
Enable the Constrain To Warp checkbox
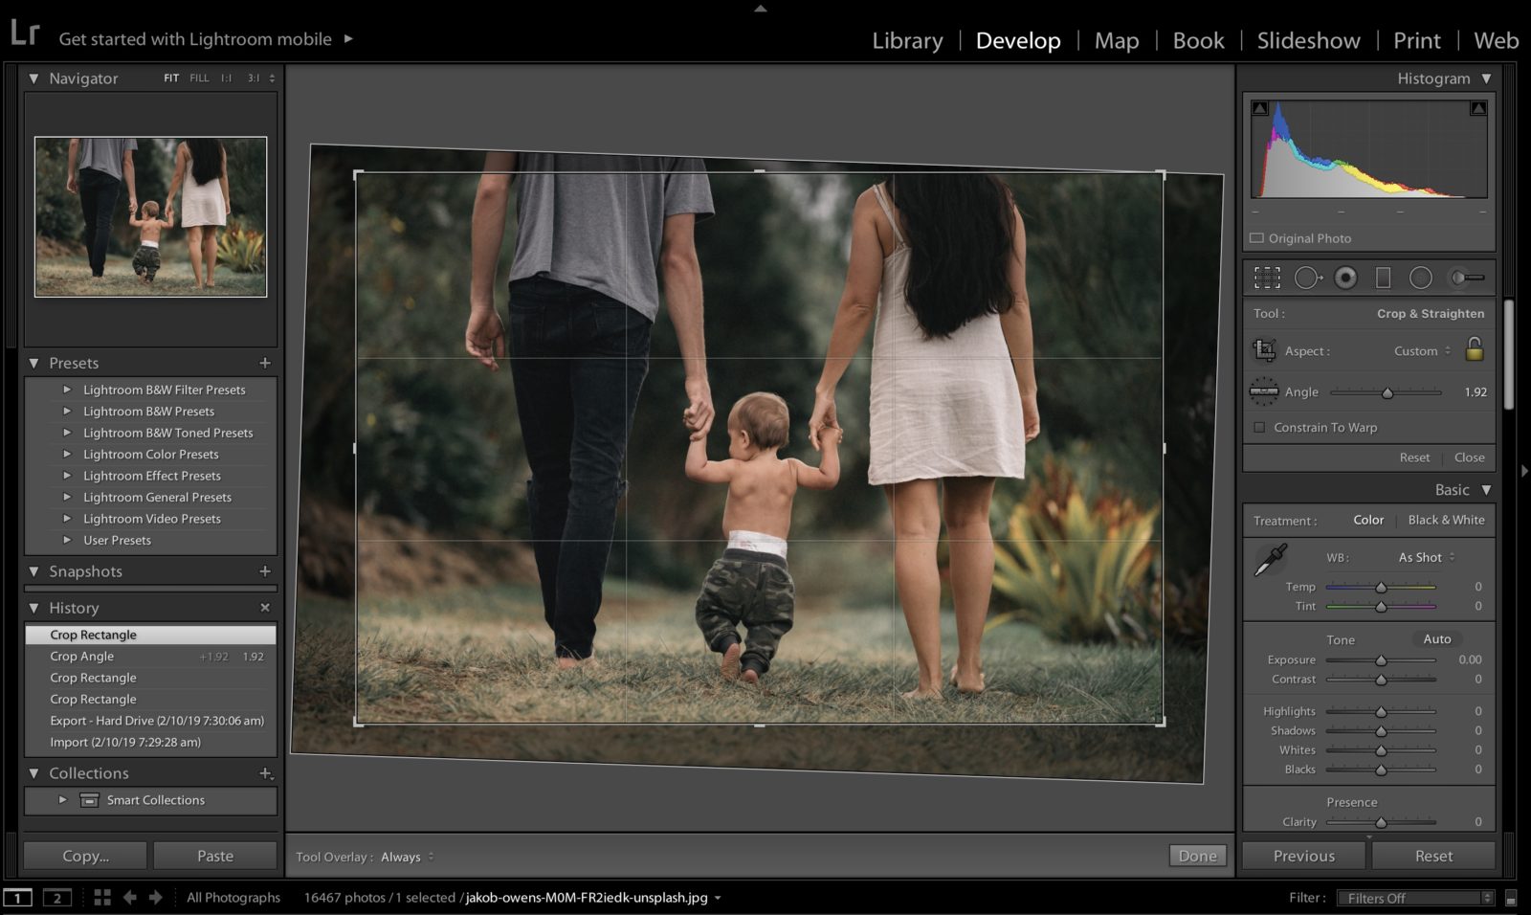[x=1258, y=427]
